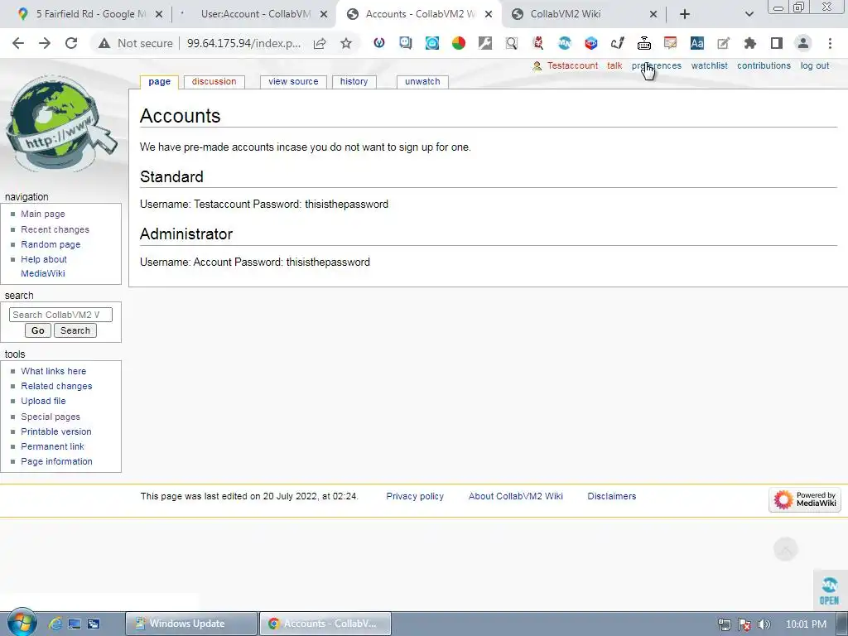The width and height of the screenshot is (848, 636).
Task: Open Upload file
Action: 43,402
